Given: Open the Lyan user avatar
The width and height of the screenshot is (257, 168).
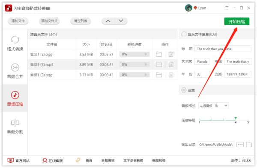Looking at the screenshot, I should tap(188, 8).
